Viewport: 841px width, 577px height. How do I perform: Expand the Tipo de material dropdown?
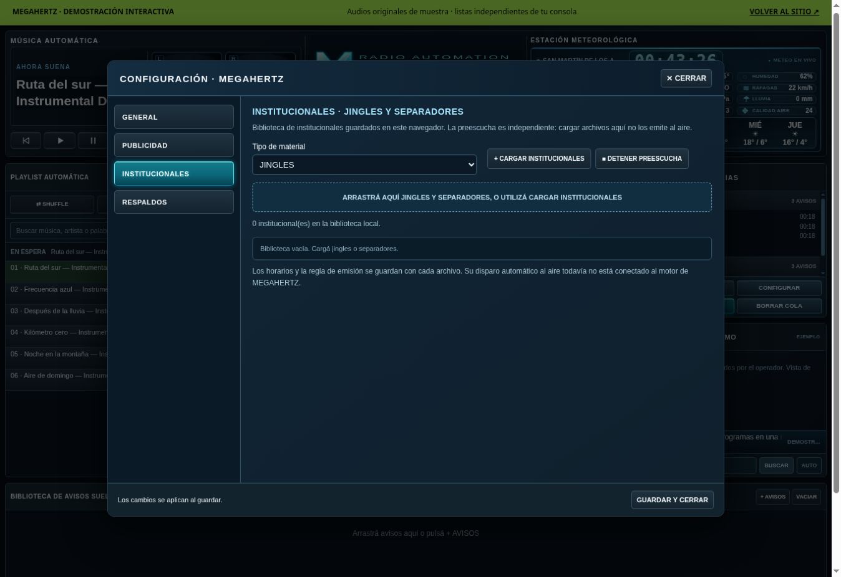[364, 165]
